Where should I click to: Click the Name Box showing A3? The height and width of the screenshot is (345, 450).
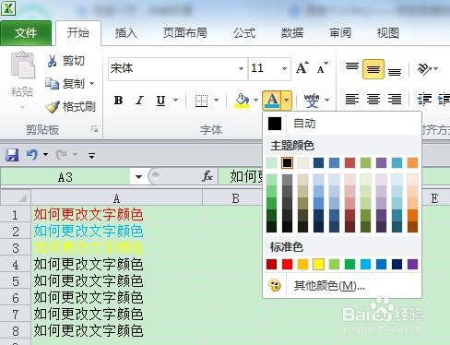pos(65,177)
